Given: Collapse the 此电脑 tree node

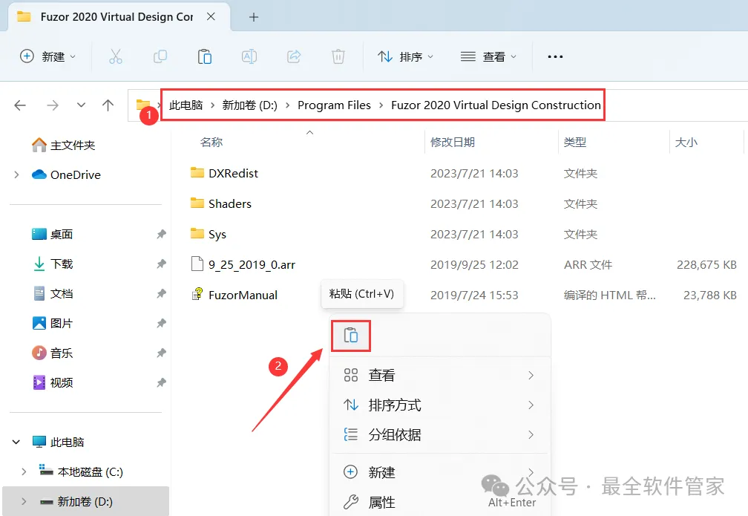Looking at the screenshot, I should click(16, 442).
